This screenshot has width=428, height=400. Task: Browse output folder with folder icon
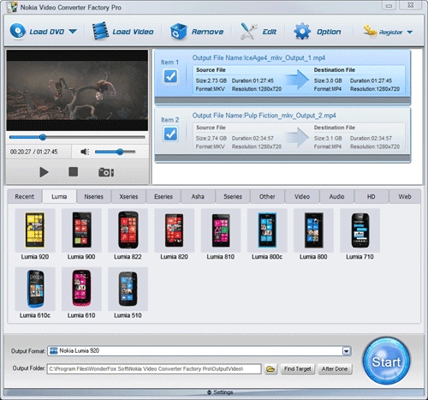270,369
